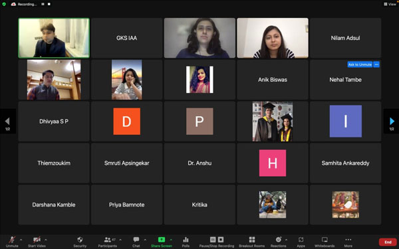Expand the caret beside Reactions
Screen dimensions: 399x249
286,240
